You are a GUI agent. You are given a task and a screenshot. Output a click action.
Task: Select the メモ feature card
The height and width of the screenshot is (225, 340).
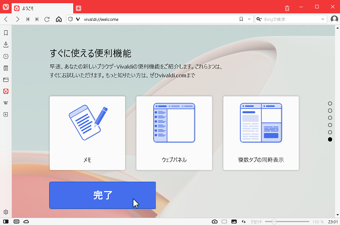click(x=87, y=133)
